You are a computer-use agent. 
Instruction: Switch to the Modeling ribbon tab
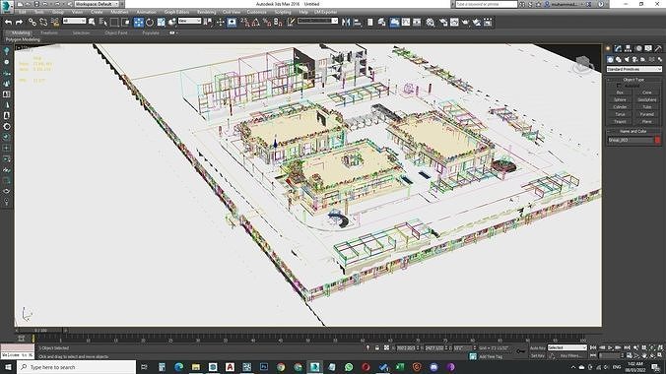(x=21, y=32)
